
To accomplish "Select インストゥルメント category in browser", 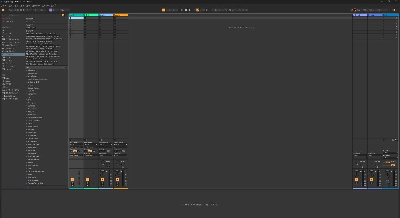I will (x=12, y=39).
